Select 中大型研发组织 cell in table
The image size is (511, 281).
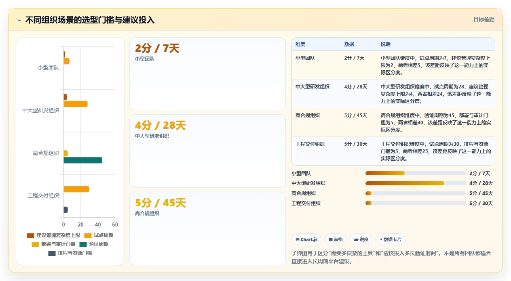point(313,87)
